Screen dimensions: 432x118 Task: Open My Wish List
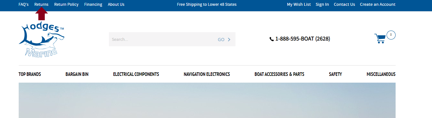point(299,5)
